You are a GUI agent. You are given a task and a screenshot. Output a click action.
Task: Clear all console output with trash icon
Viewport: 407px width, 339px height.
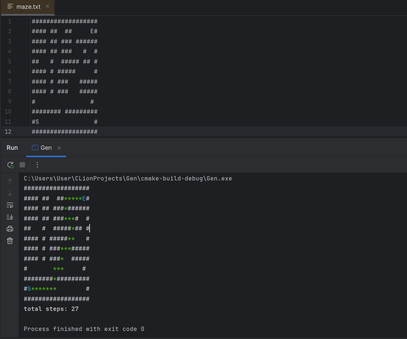[x=10, y=241]
